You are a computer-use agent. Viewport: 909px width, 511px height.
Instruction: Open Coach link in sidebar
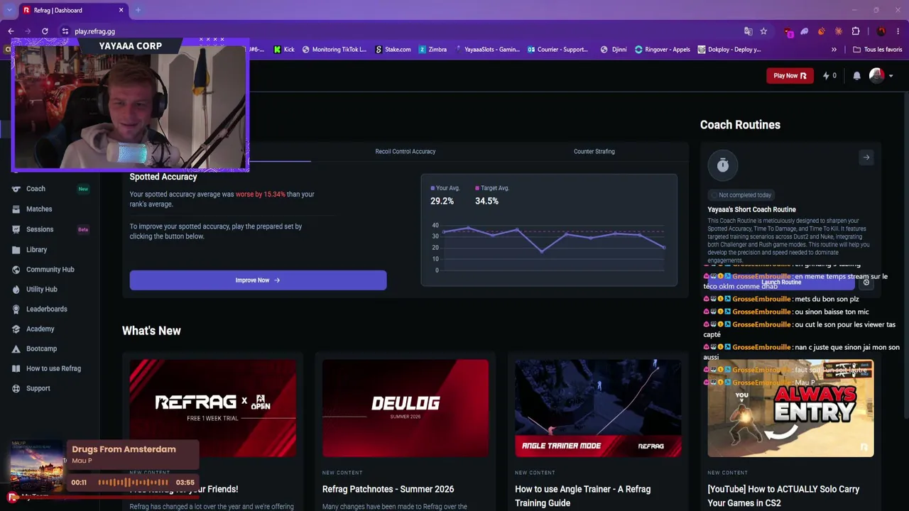(x=36, y=189)
